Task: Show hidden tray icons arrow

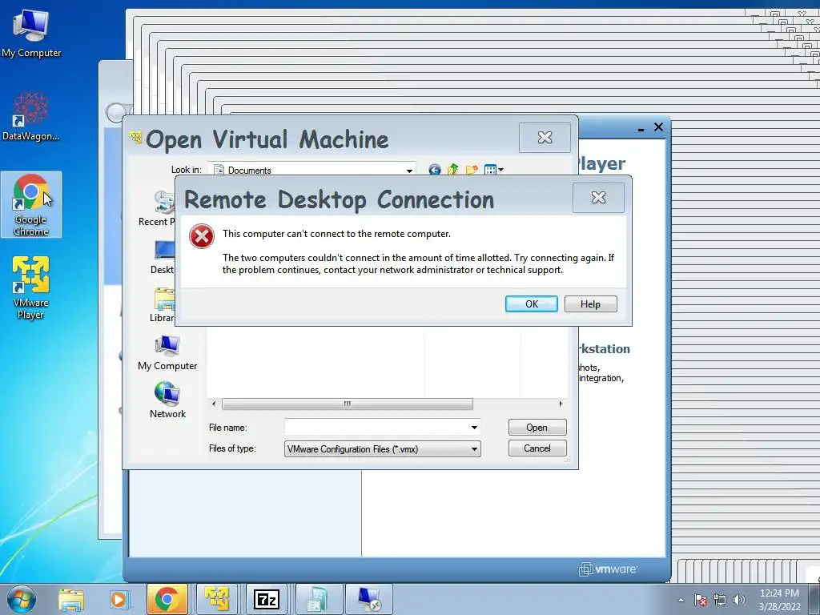Action: click(681, 600)
